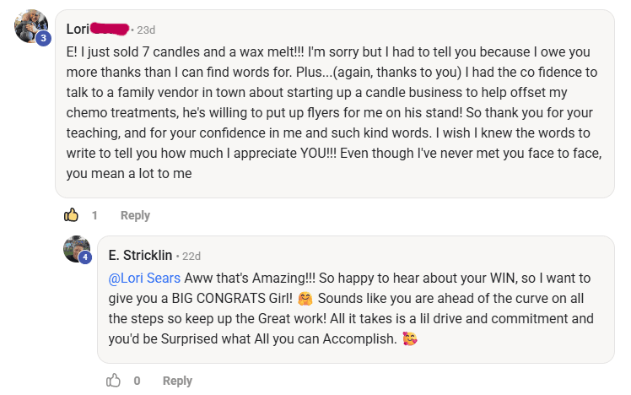This screenshot has height=395, width=631.
Task: Open the E. Stricklin author name link
Action: click(140, 255)
